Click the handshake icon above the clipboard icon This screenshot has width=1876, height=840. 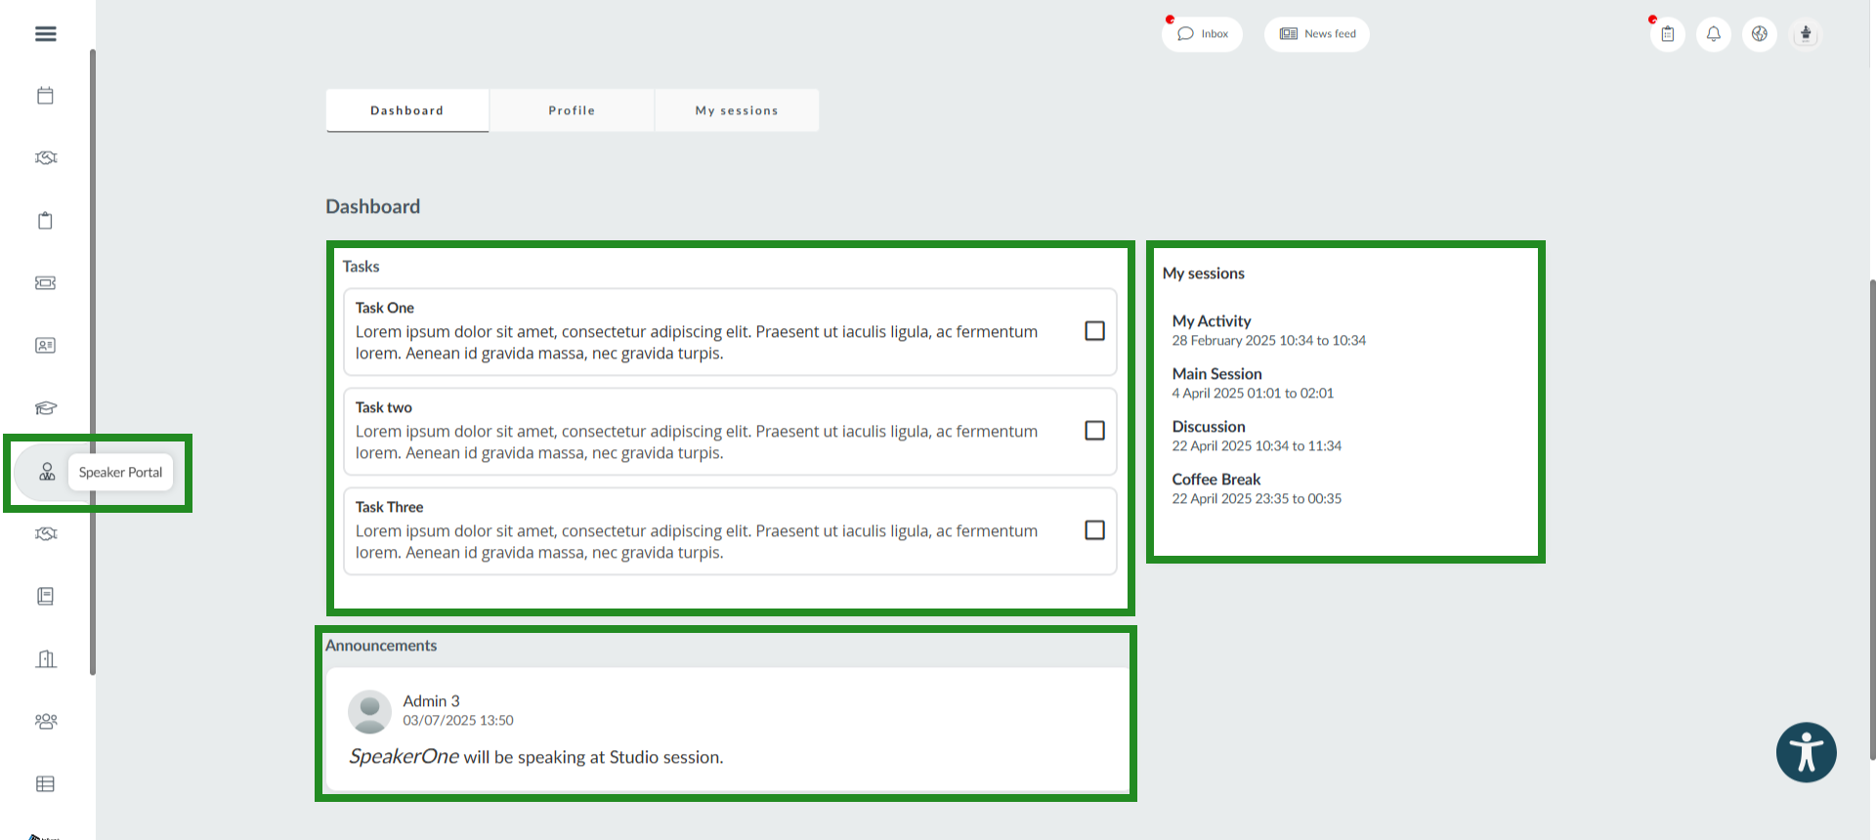coord(45,157)
